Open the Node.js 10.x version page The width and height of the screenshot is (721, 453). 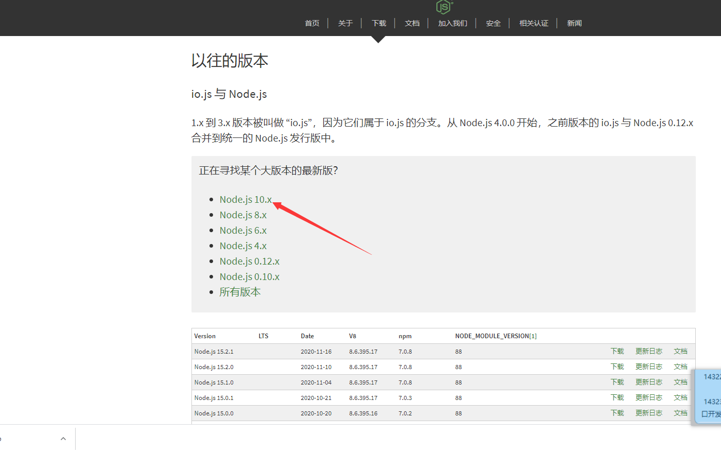pos(245,199)
